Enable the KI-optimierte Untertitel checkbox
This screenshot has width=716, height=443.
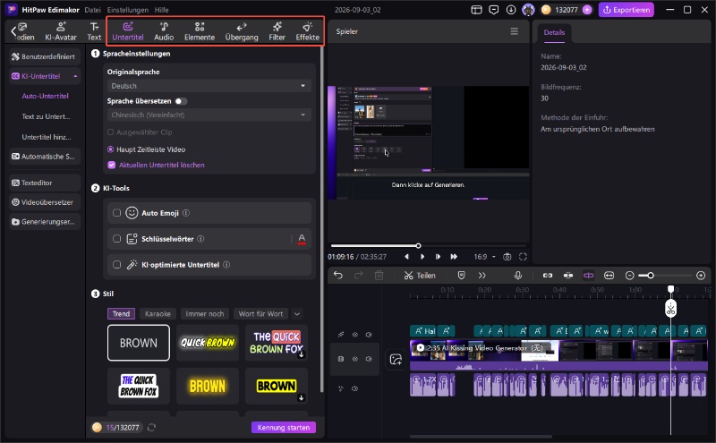[x=117, y=265]
